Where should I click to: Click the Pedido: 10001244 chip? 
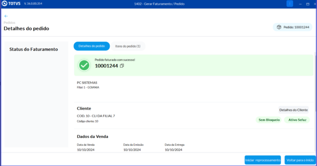point(292,27)
